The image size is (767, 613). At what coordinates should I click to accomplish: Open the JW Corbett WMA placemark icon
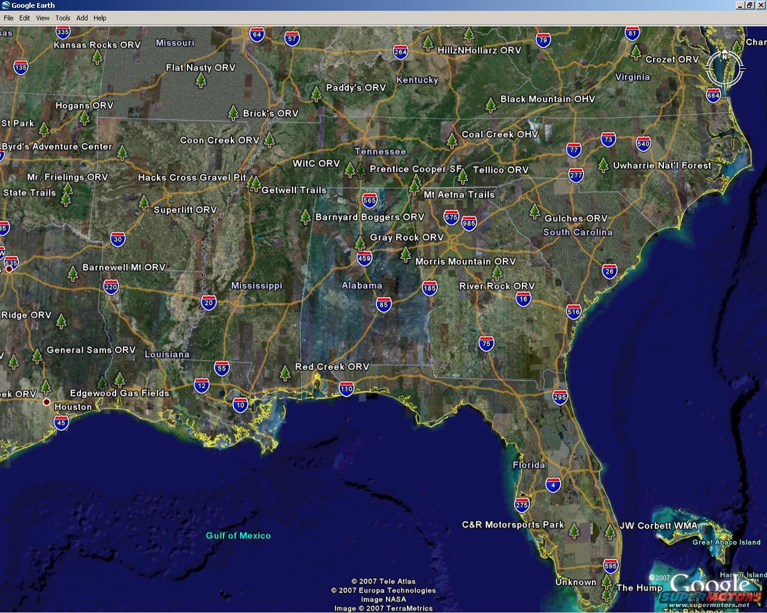point(610,532)
